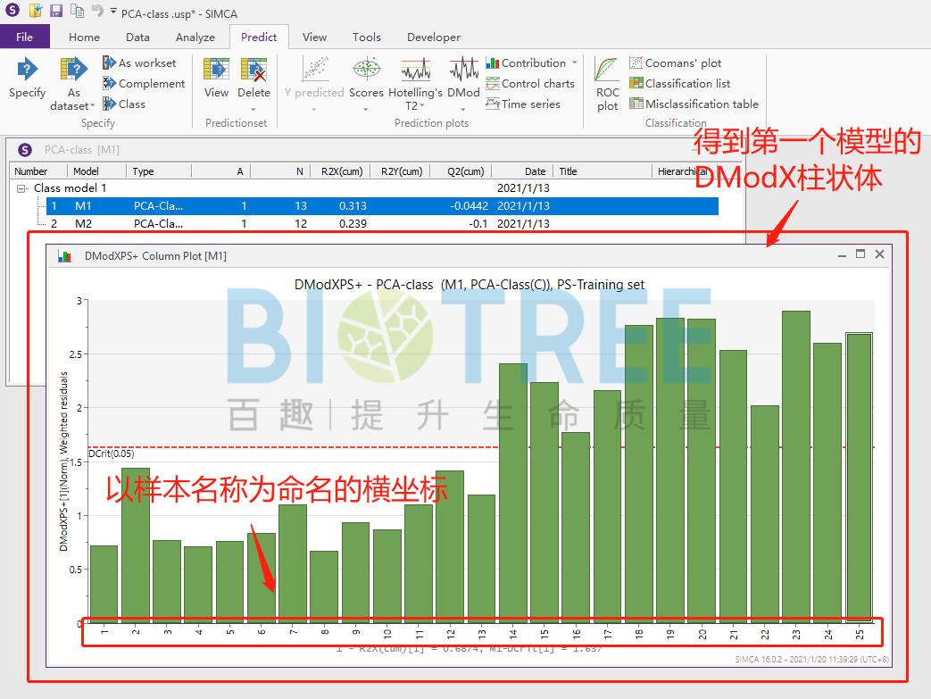Open the Misclassification table

[x=693, y=104]
